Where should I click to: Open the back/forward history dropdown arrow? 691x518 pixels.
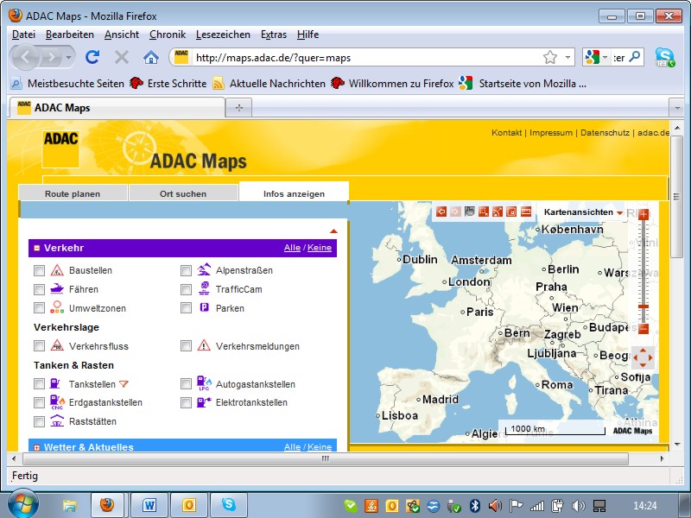(x=68, y=57)
